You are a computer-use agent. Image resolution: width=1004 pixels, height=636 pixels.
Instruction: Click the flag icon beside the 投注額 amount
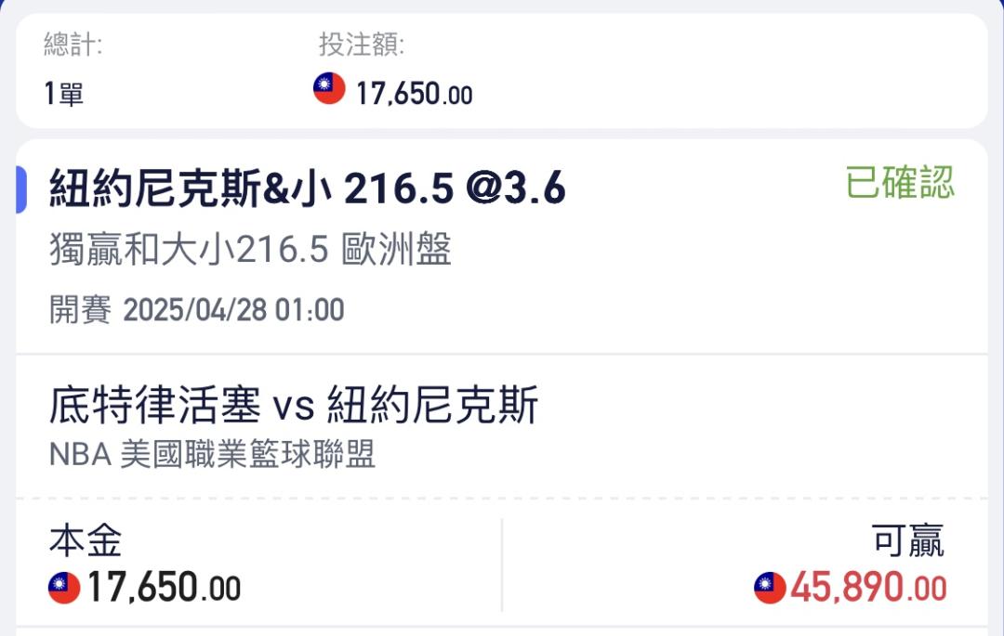(329, 88)
